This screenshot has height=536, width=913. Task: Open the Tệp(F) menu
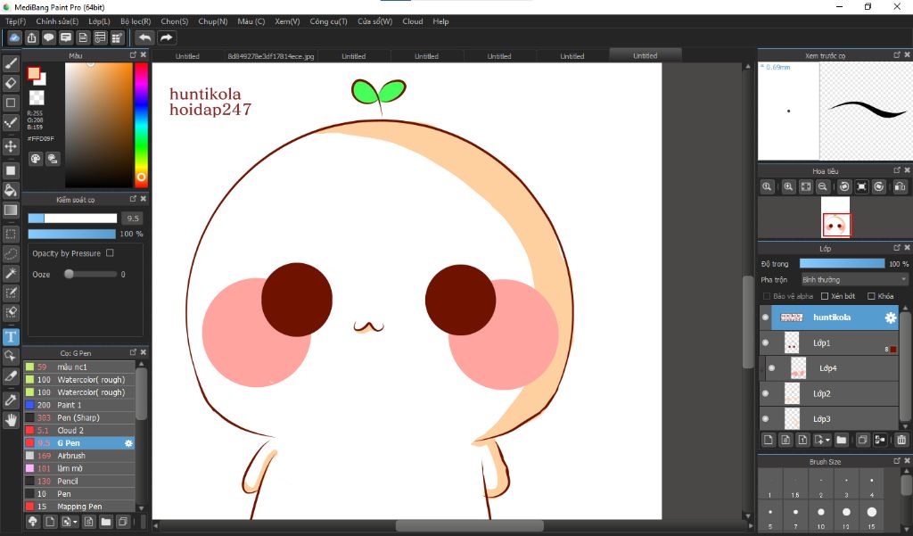click(16, 21)
